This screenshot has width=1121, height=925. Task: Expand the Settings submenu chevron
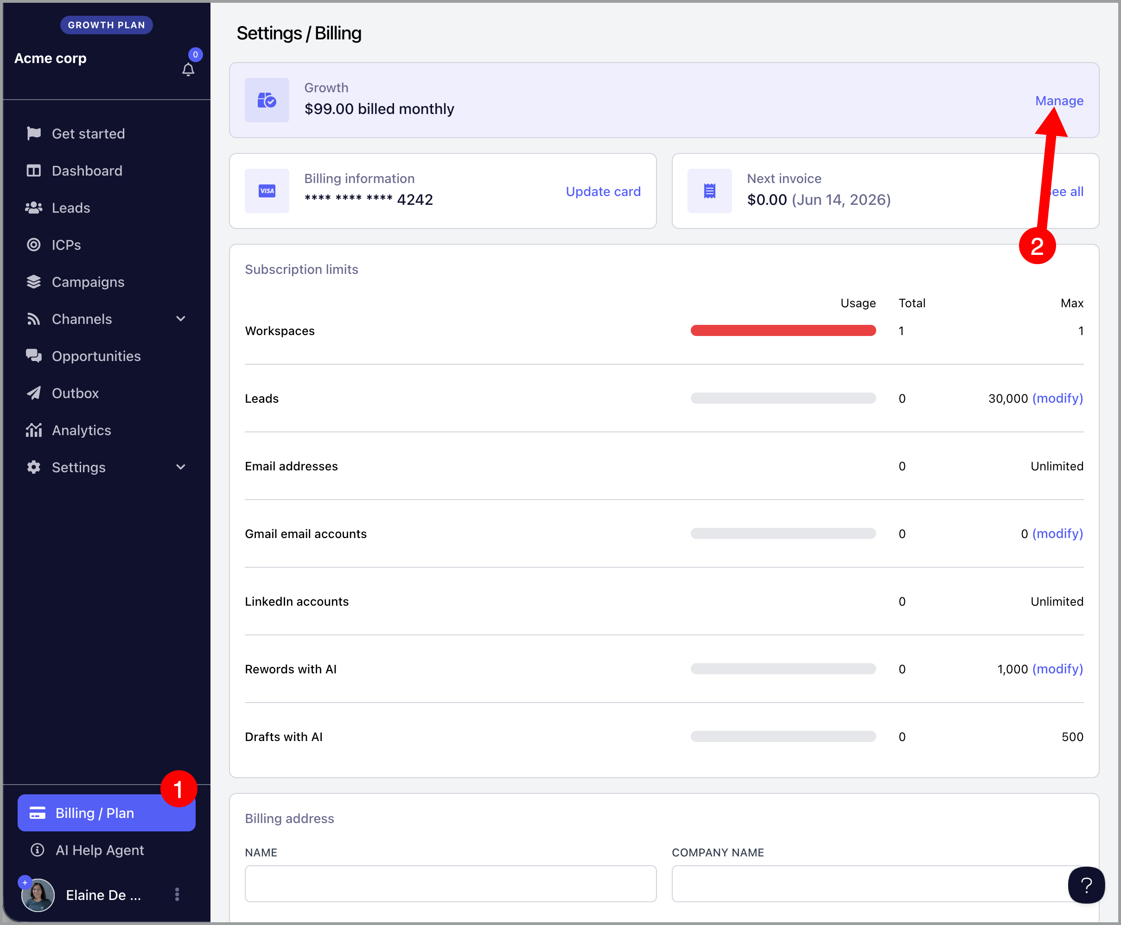click(181, 467)
